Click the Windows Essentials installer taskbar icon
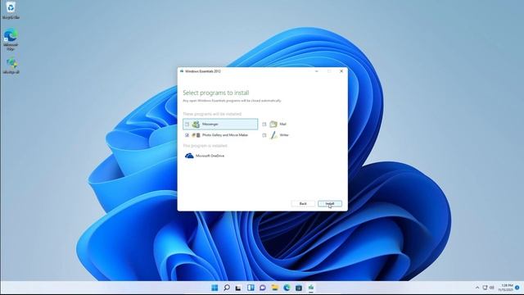This screenshot has height=295, width=524. [x=311, y=288]
